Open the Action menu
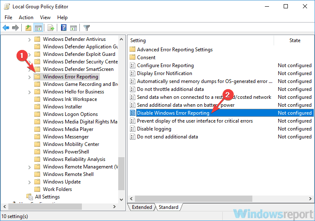Image resolution: width=315 pixels, height=221 pixels. point(26,18)
